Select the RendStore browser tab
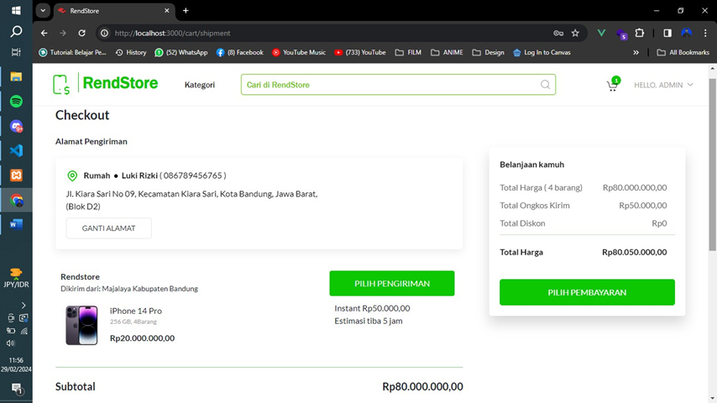717x403 pixels. [x=114, y=11]
